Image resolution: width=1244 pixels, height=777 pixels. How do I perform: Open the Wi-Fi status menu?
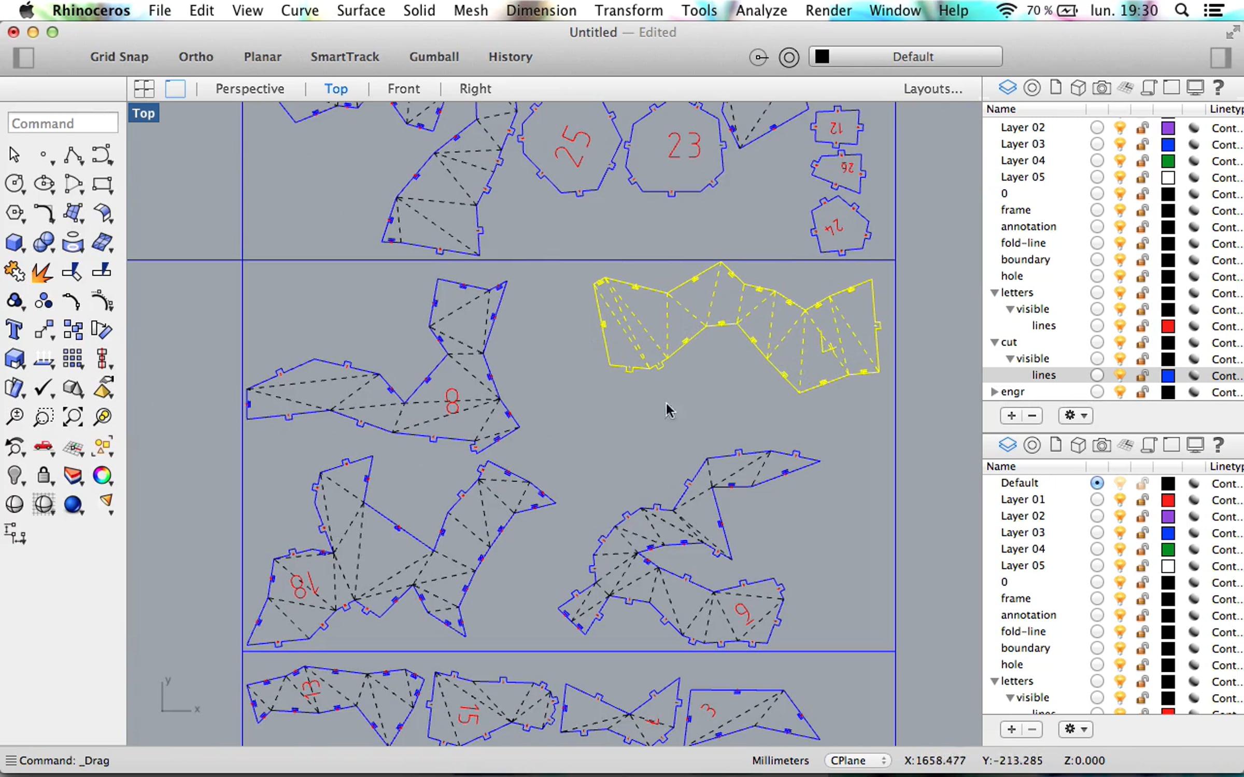[x=1006, y=10]
